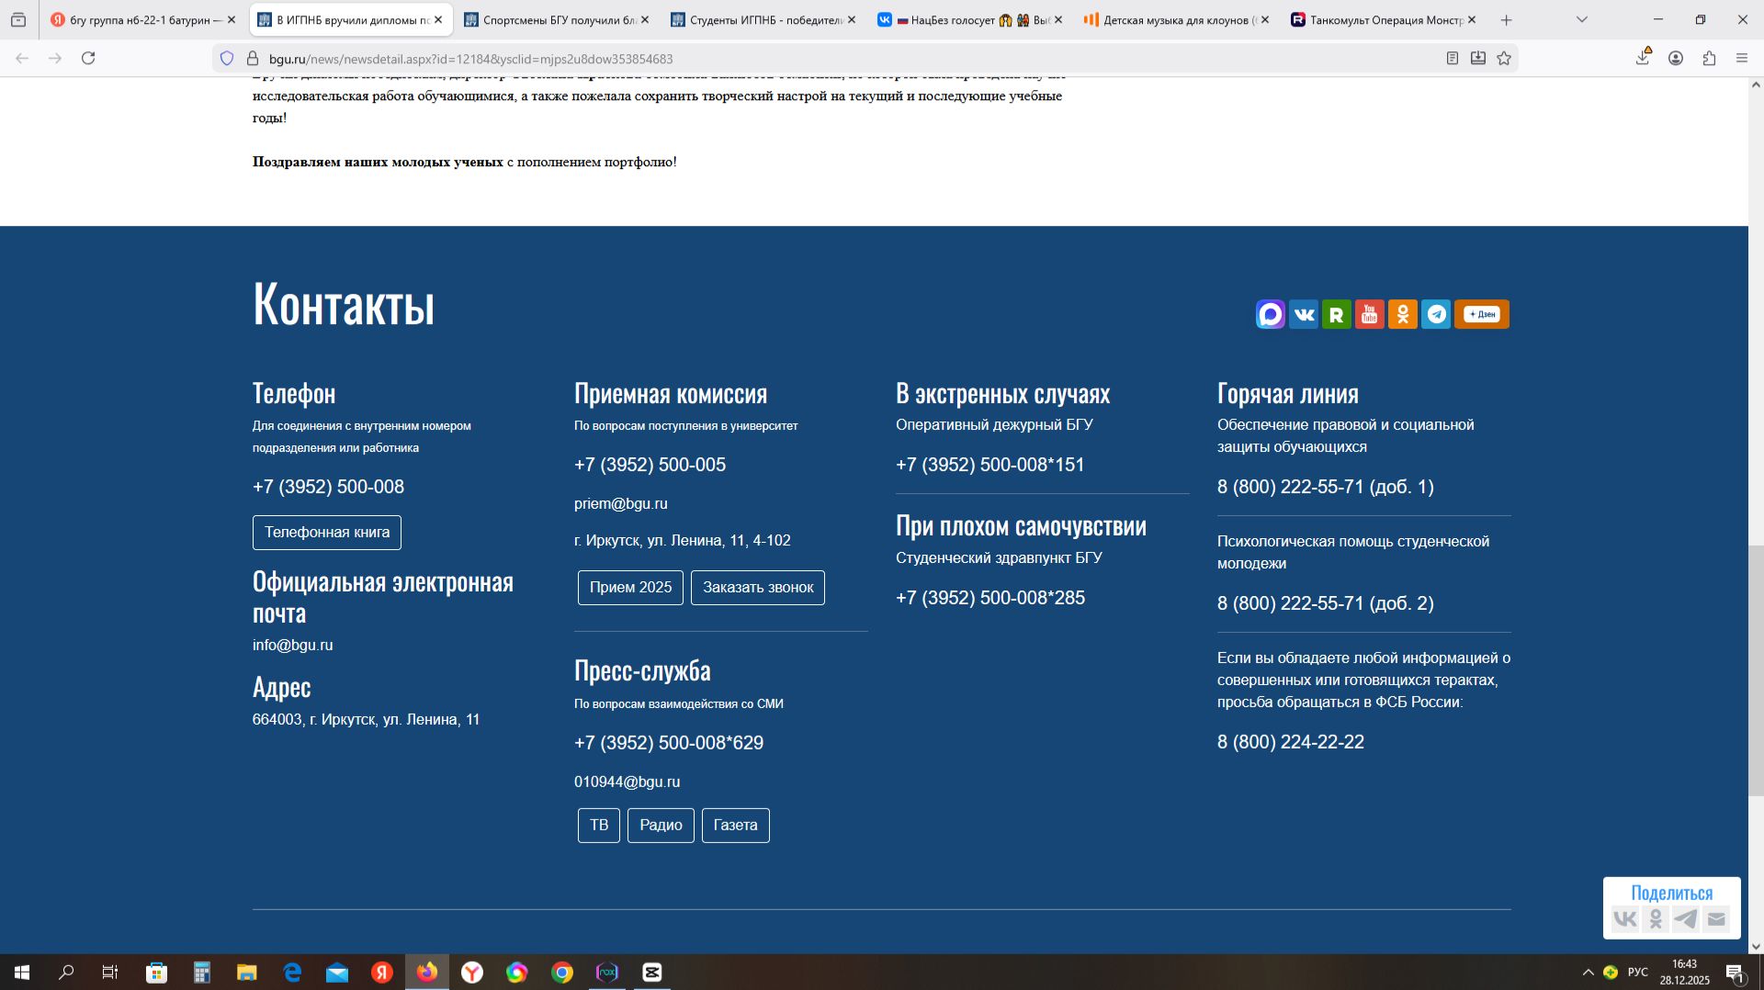
Task: Click hotline number 8 (800) 224-22-22
Action: pos(1291,742)
